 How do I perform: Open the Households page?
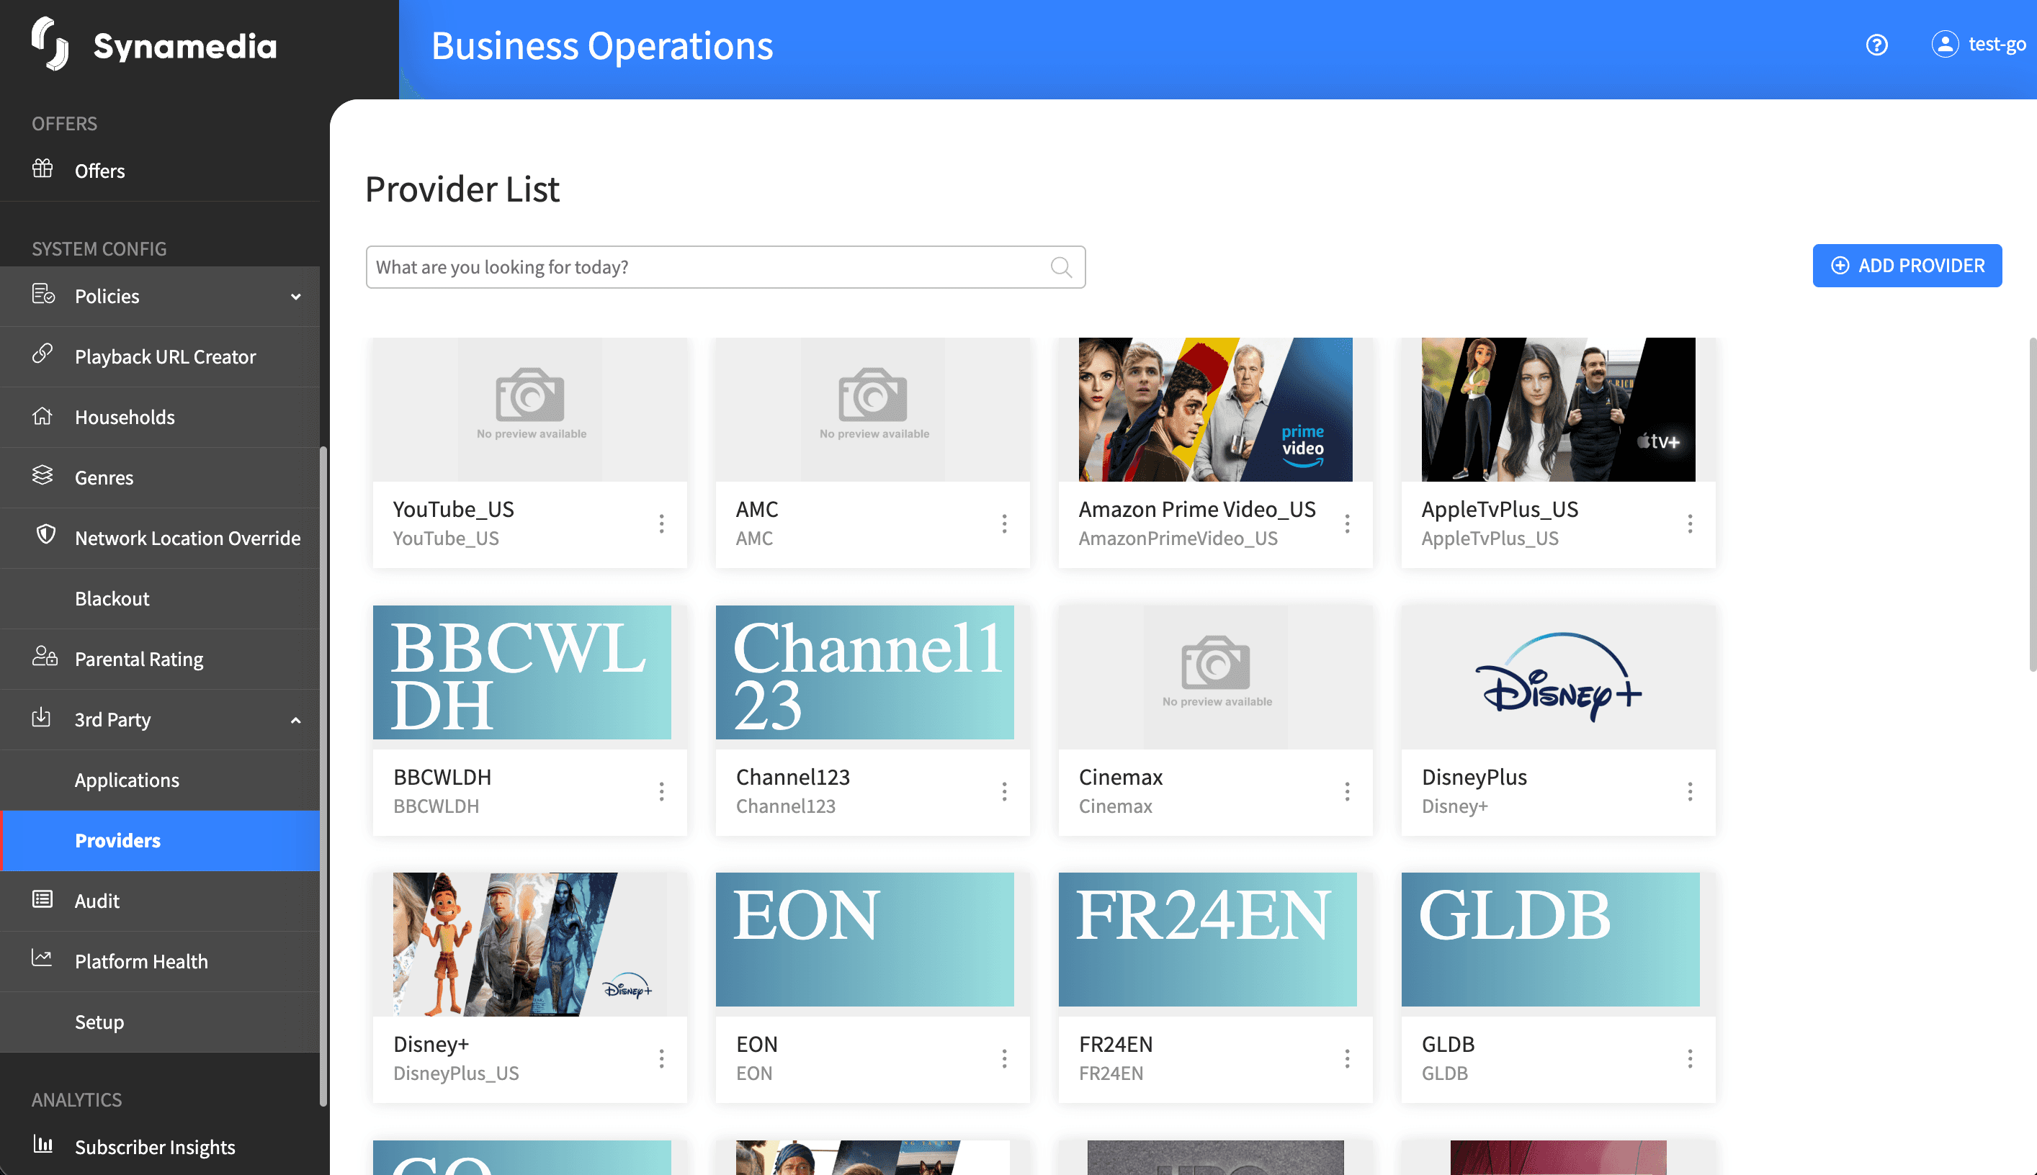click(x=160, y=417)
